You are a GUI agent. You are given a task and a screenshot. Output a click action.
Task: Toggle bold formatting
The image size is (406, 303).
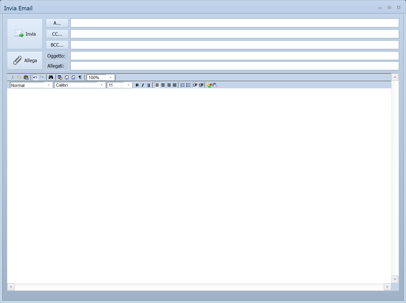[x=137, y=85]
